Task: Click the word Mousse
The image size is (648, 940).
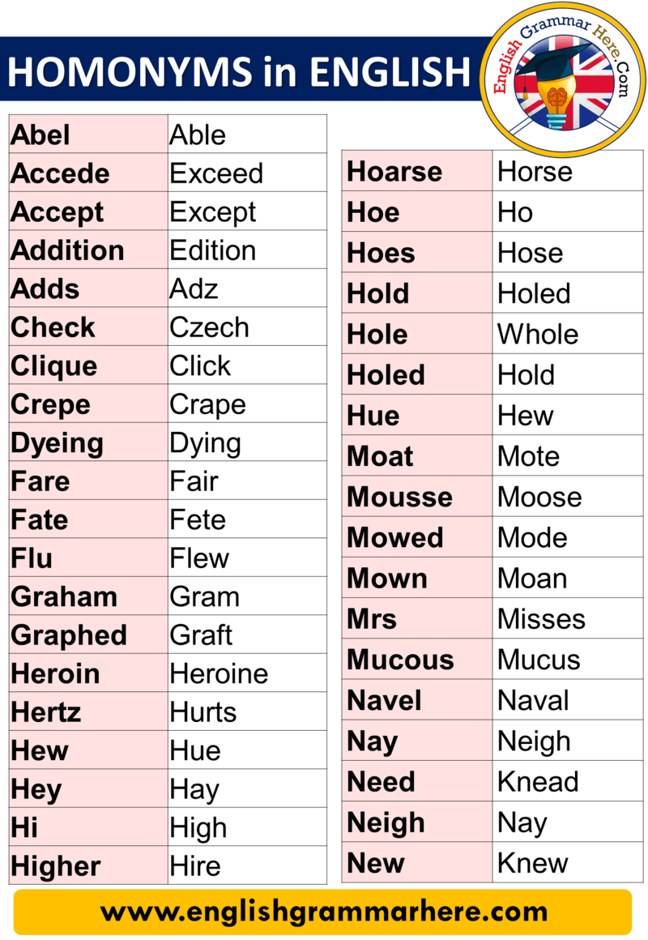Action: (x=400, y=497)
